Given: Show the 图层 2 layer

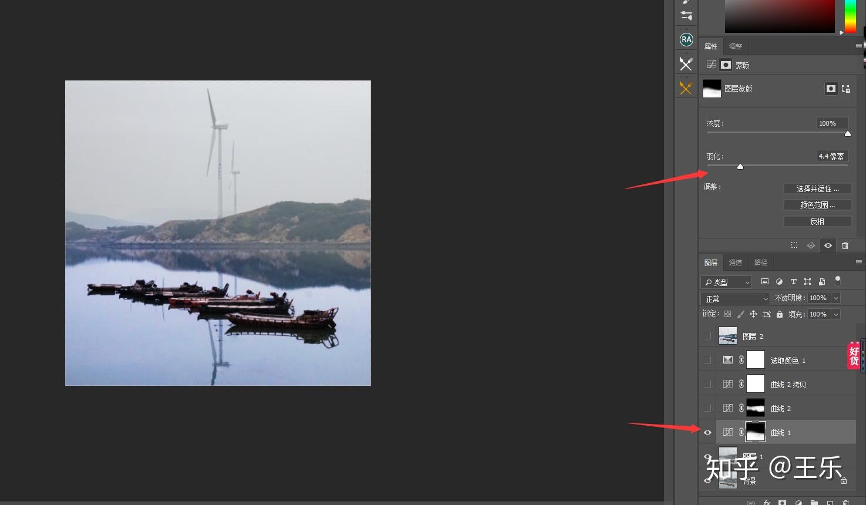Looking at the screenshot, I should point(707,335).
